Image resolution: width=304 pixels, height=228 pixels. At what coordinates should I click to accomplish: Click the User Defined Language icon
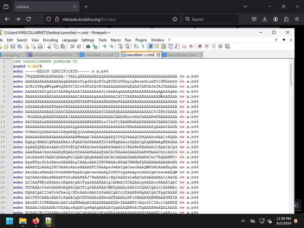pos(157,46)
